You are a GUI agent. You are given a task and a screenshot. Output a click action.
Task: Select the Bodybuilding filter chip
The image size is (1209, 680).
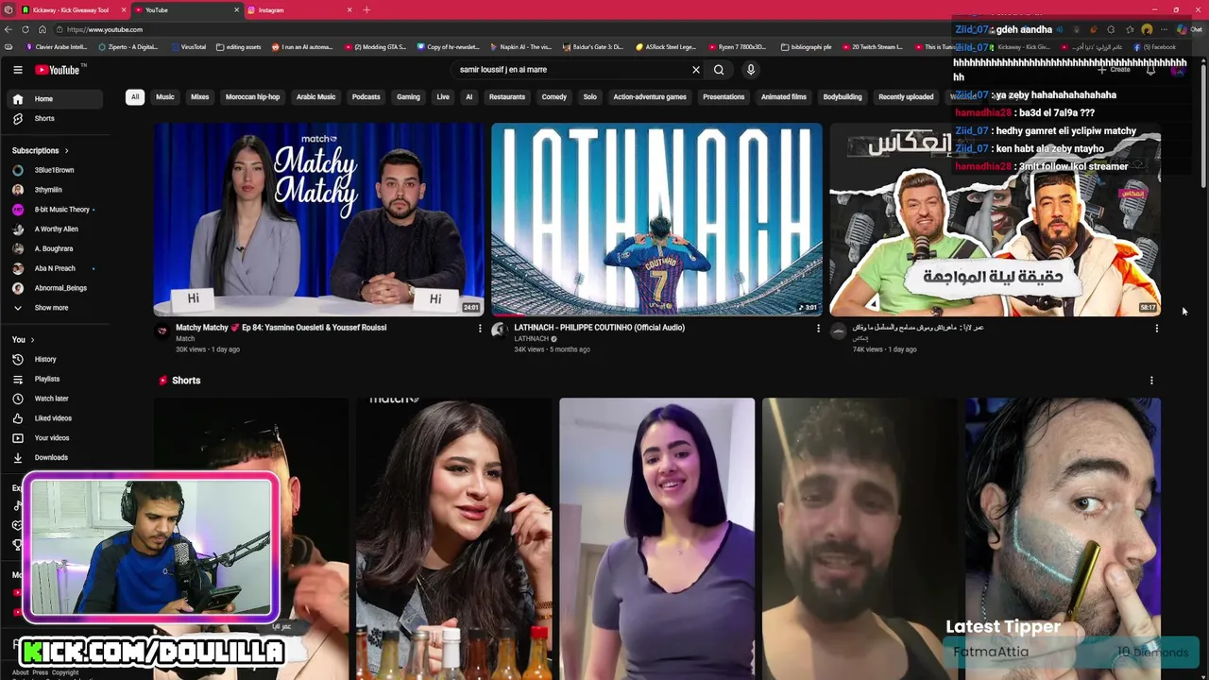tap(843, 96)
